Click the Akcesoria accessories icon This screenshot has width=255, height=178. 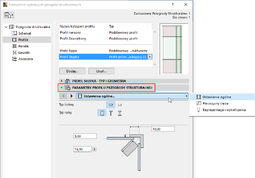[15, 59]
